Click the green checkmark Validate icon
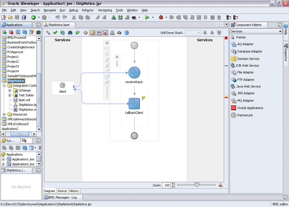 (55, 33)
